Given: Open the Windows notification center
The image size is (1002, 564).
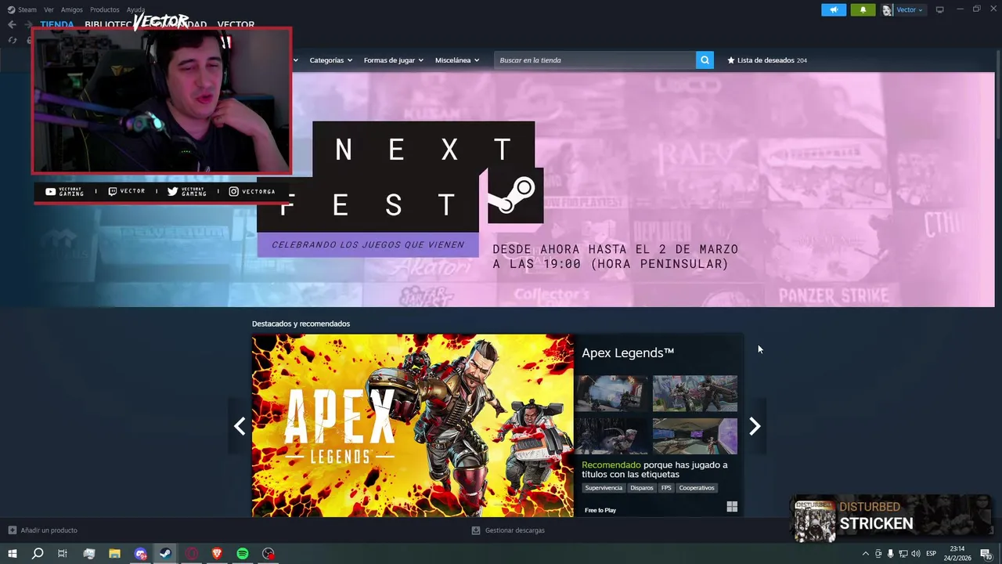Looking at the screenshot, I should coord(987,553).
